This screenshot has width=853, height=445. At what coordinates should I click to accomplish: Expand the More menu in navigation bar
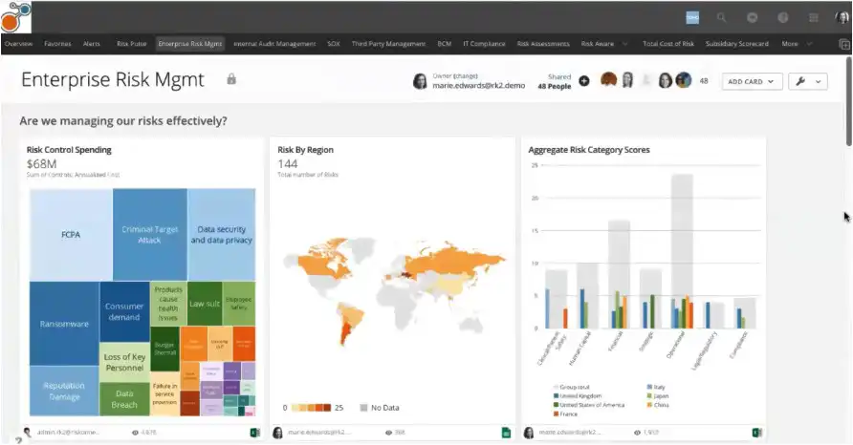point(797,44)
